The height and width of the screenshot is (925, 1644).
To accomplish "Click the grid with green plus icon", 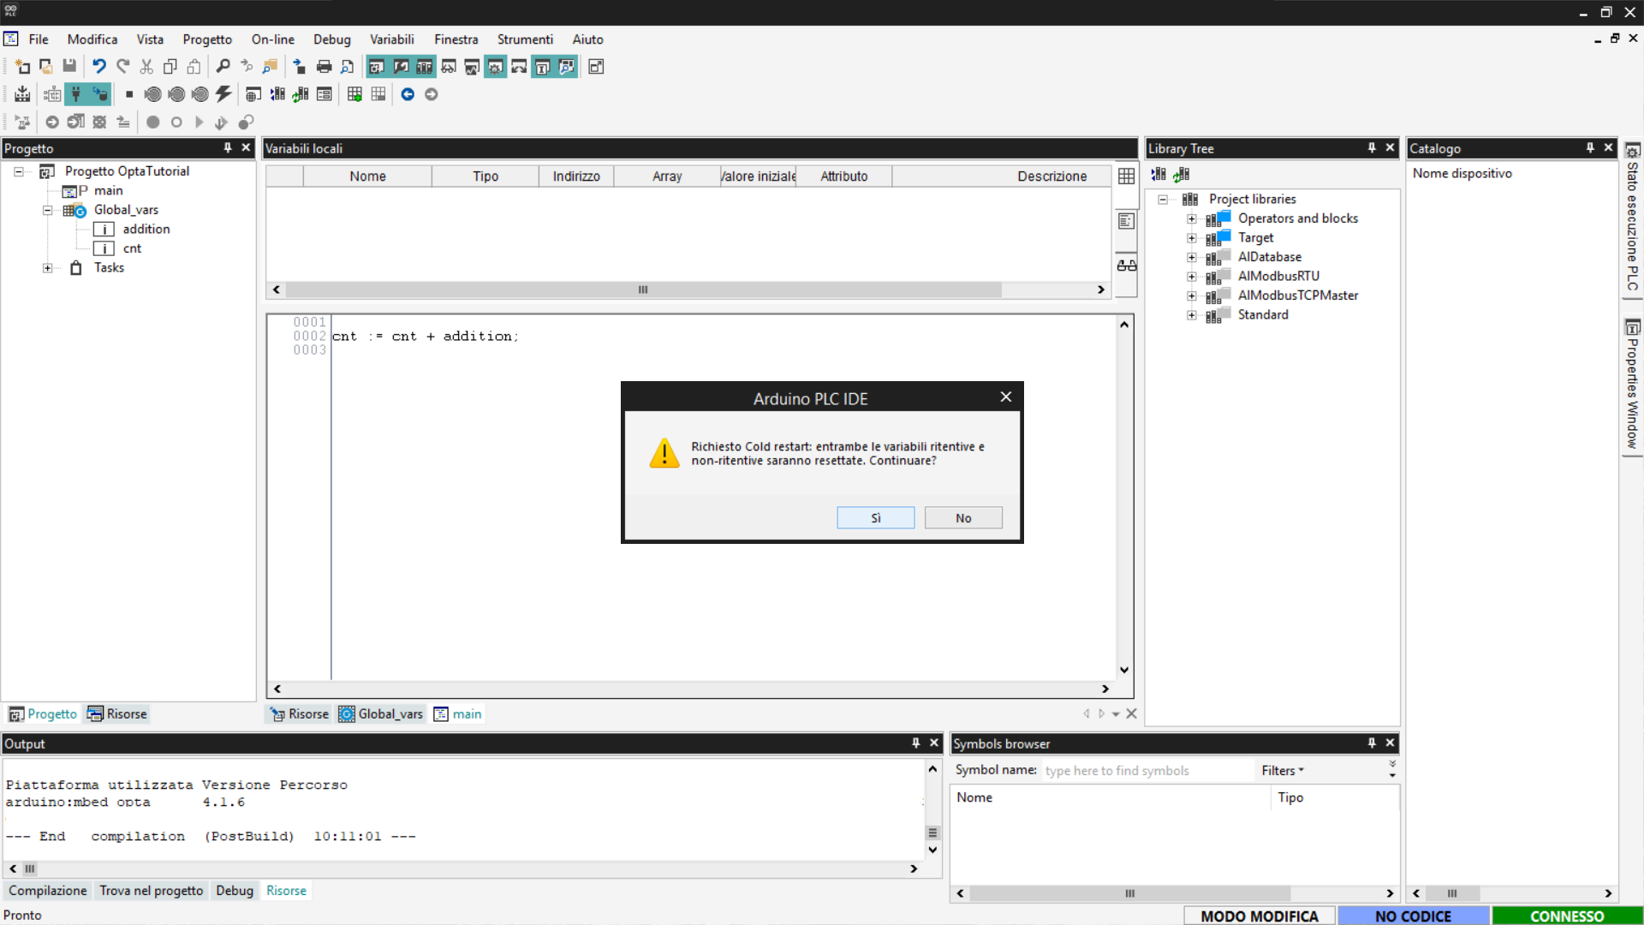I will [x=354, y=94].
